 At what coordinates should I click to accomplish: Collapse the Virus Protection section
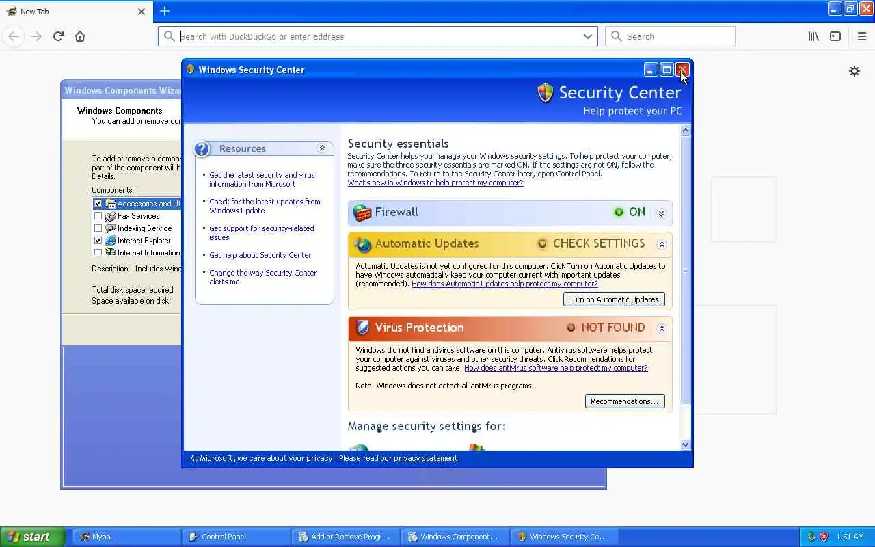662,328
